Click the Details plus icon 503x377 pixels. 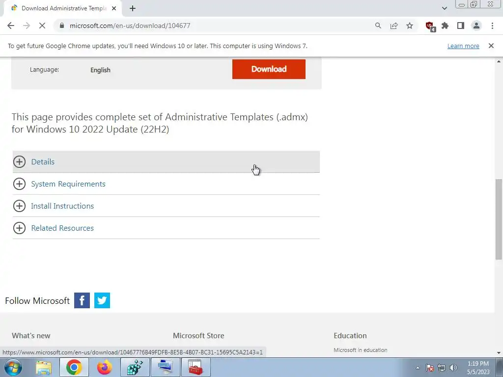19,162
